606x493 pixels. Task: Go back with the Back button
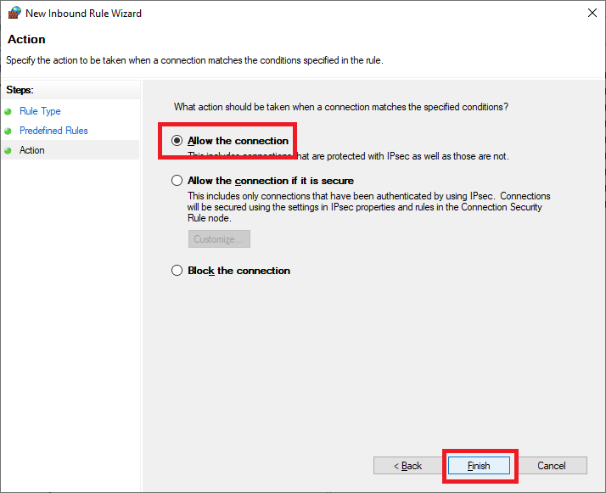pos(407,466)
